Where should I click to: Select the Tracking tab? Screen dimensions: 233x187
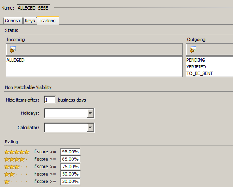48,21
